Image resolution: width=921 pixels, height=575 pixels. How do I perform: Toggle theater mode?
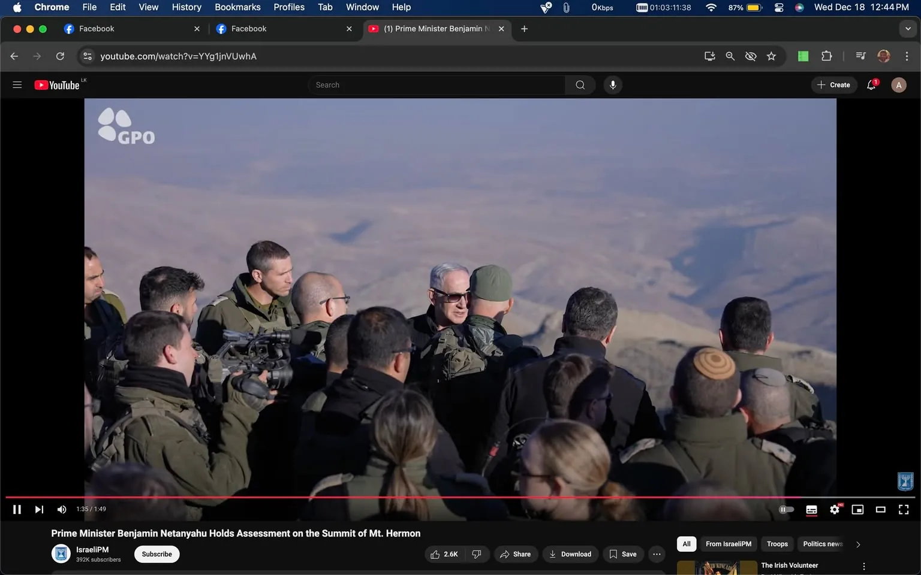click(x=880, y=509)
